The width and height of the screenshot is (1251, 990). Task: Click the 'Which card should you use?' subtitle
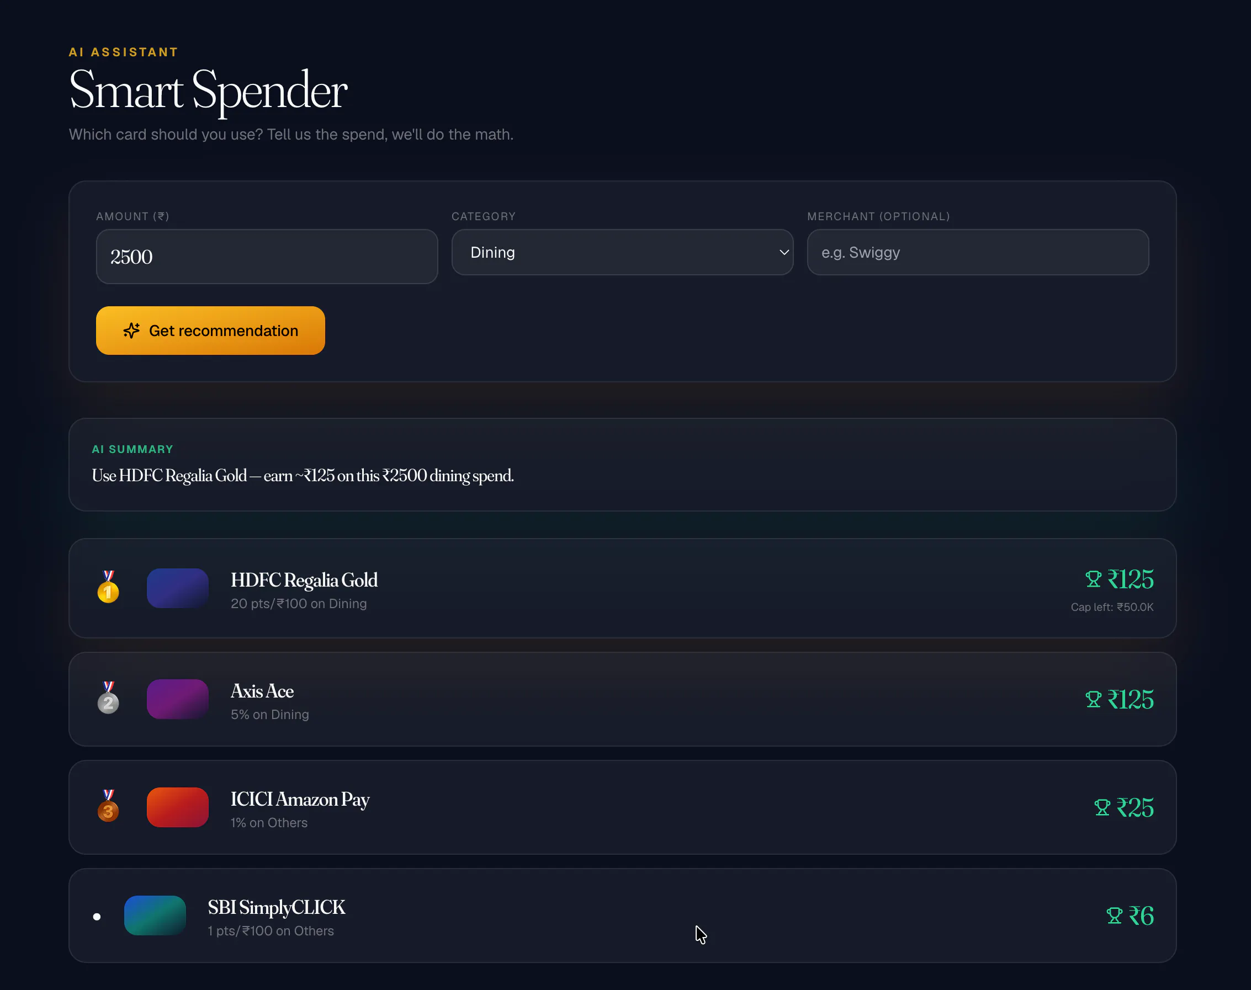pos(291,135)
